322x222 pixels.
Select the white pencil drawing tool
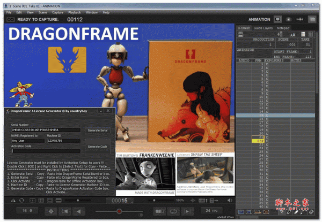(296, 212)
